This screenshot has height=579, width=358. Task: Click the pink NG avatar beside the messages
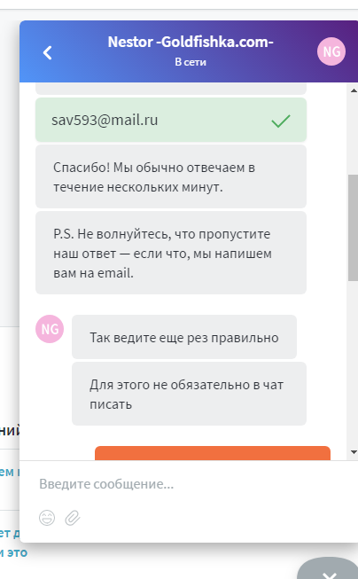(x=50, y=329)
